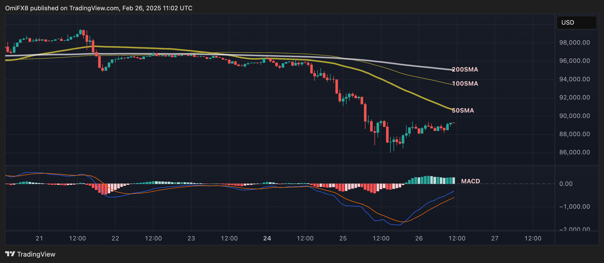Click the 98,000.00 price axis label
Screen dimensions: 604x263
click(x=575, y=43)
